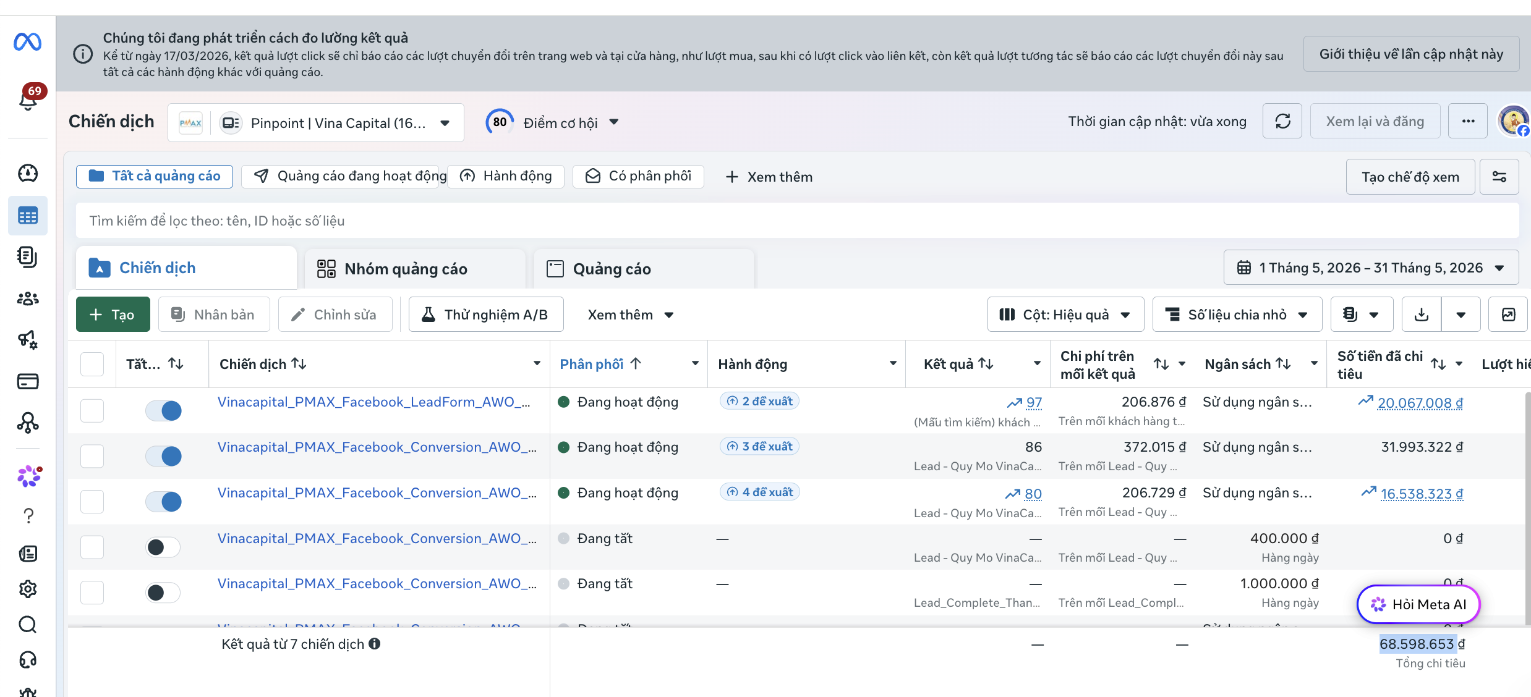Switch to the Nhóm quảng cáo tab
The height and width of the screenshot is (697, 1531).
[x=415, y=269]
